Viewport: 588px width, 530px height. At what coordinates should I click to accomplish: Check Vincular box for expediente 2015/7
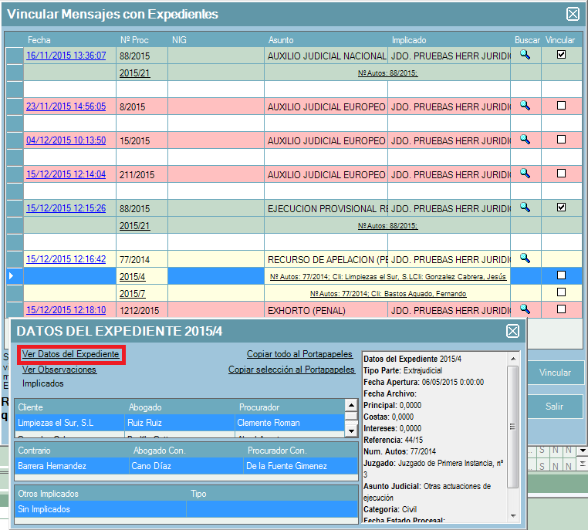561,292
